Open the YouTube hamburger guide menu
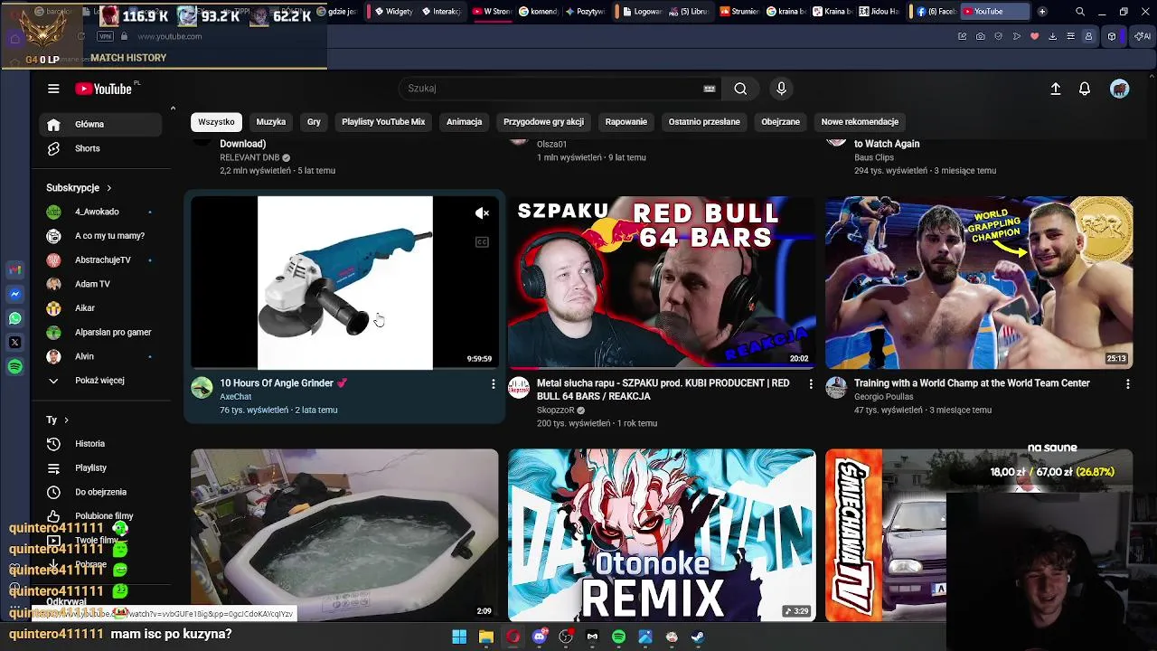 point(53,89)
